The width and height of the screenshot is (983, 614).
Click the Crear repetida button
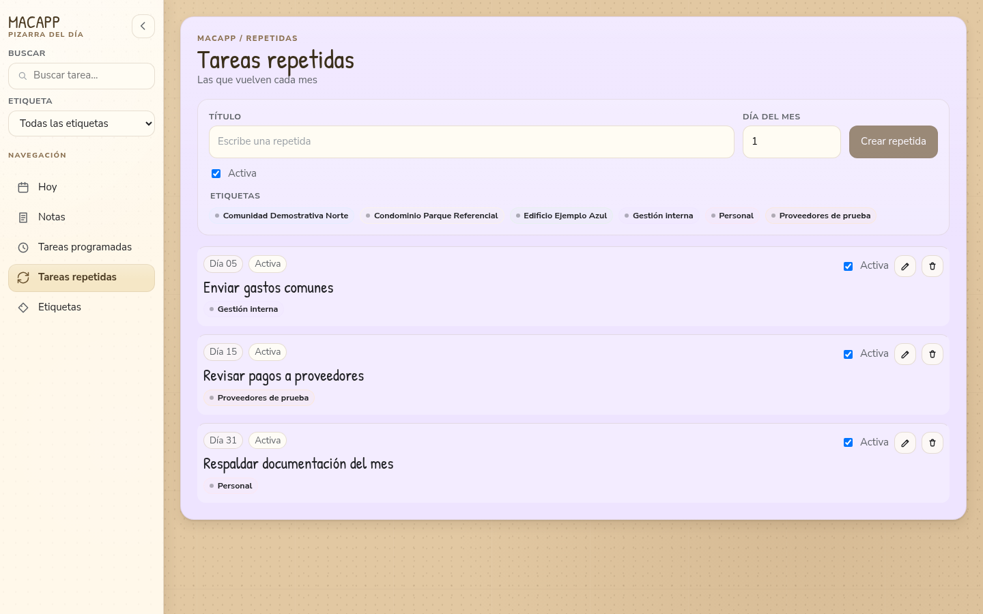tap(894, 142)
